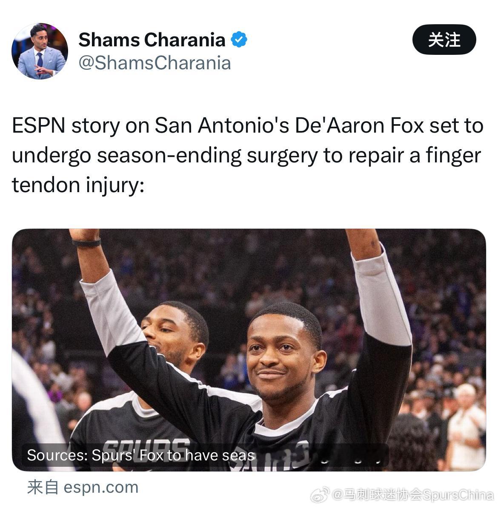
Task: Open the Shams Charania display name
Action: point(152,40)
